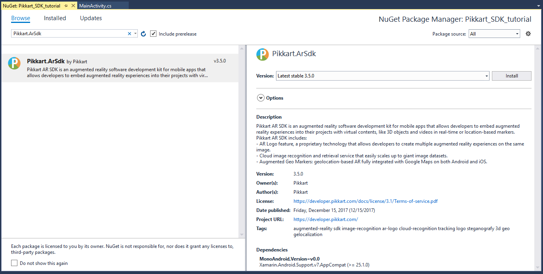Pin the NuGet Pikkart_SDK_tutorial tab

tap(66, 6)
